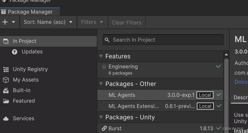Open the Featured folder icon
248x133 pixels.
pyautogui.click(x=6, y=101)
